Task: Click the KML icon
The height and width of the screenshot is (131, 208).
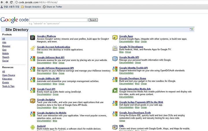Action: 115,127
